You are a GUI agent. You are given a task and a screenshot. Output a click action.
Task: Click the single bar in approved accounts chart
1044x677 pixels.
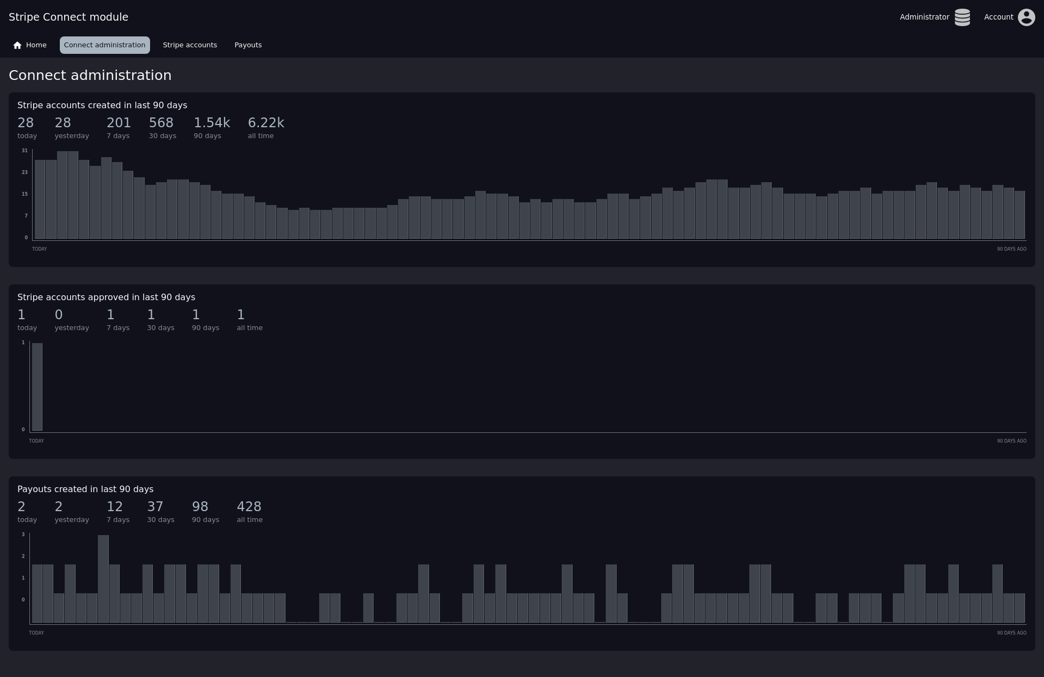tap(37, 387)
